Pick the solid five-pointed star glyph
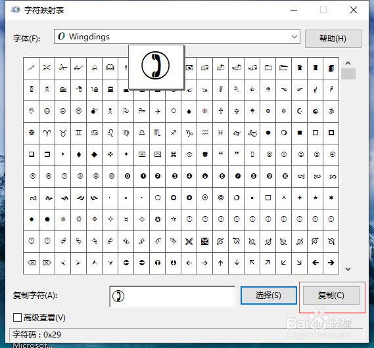 (x=316, y=198)
